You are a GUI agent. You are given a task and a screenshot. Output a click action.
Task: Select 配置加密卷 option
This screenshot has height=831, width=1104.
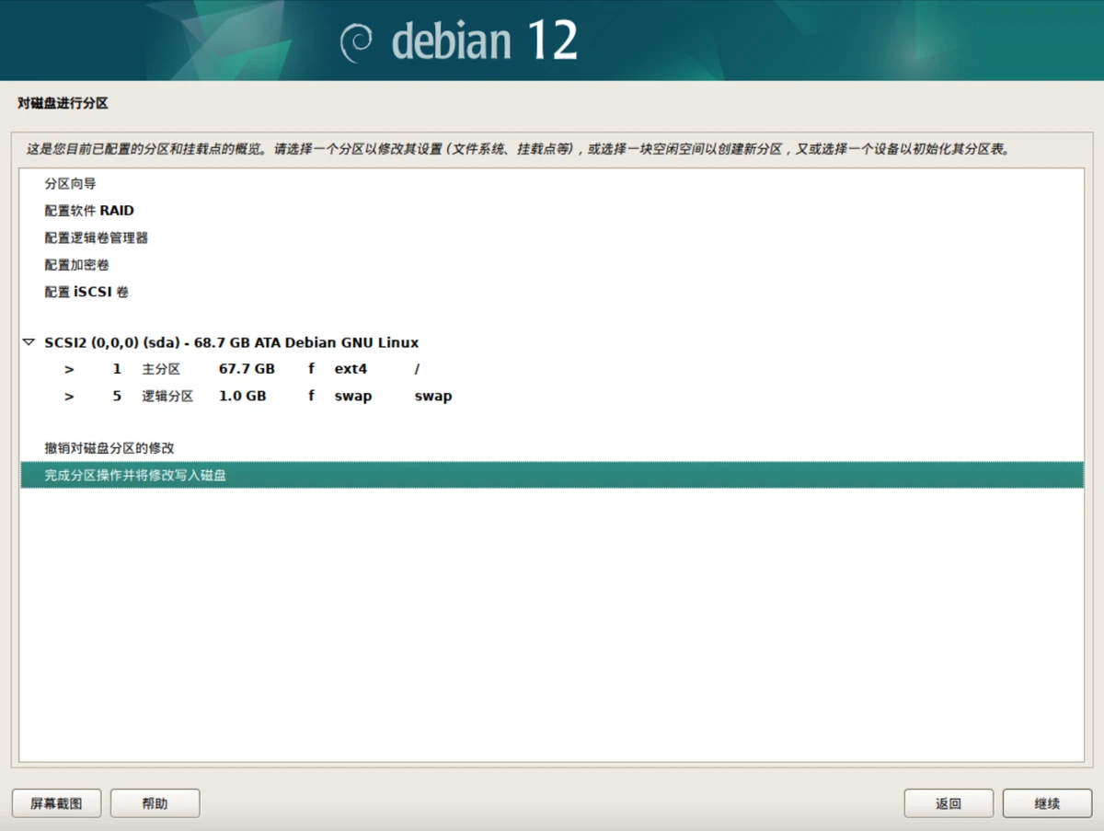pos(76,265)
